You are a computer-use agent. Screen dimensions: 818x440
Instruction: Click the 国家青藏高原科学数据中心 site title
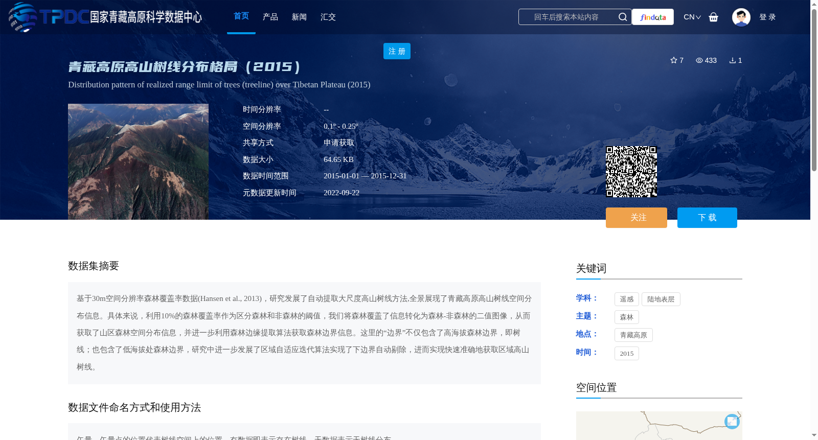[x=146, y=17]
